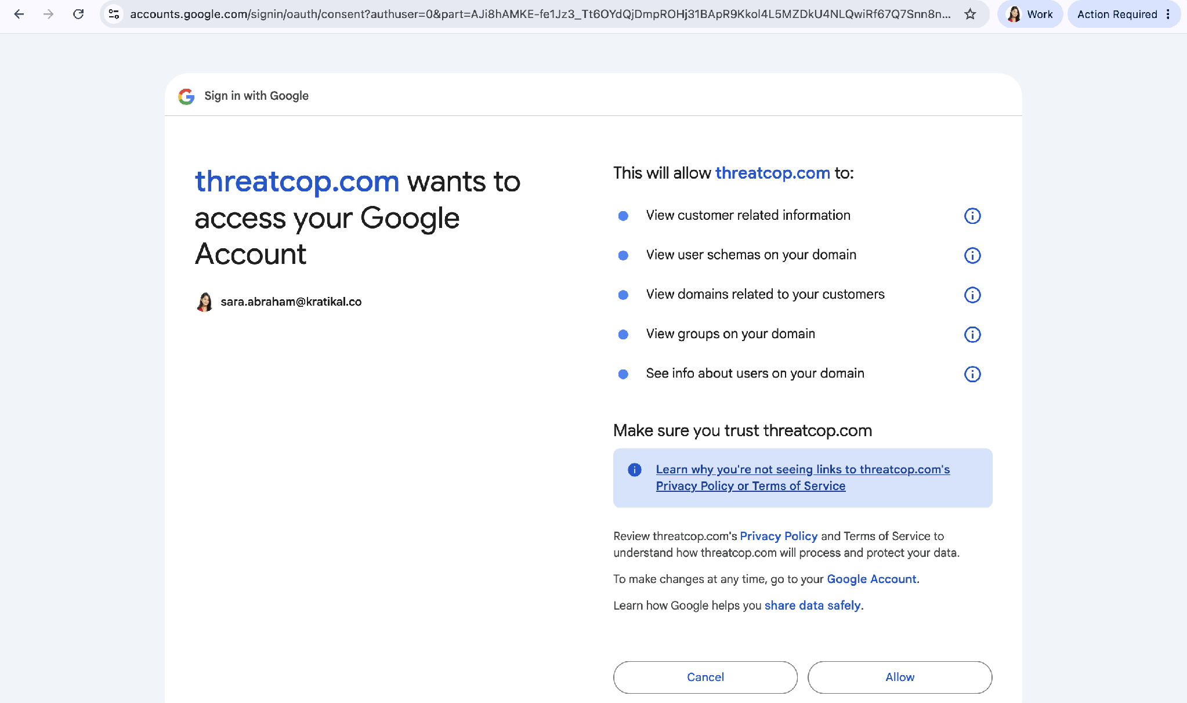
Task: Cancel the access request
Action: click(x=705, y=677)
